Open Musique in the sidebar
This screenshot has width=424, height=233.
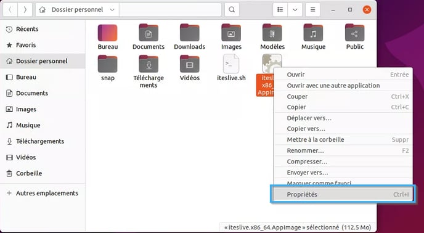click(x=43, y=125)
